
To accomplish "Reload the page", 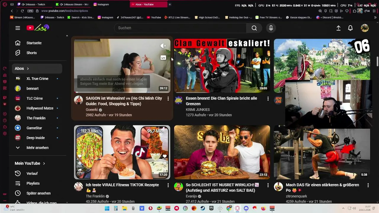I will click(x=22, y=11).
